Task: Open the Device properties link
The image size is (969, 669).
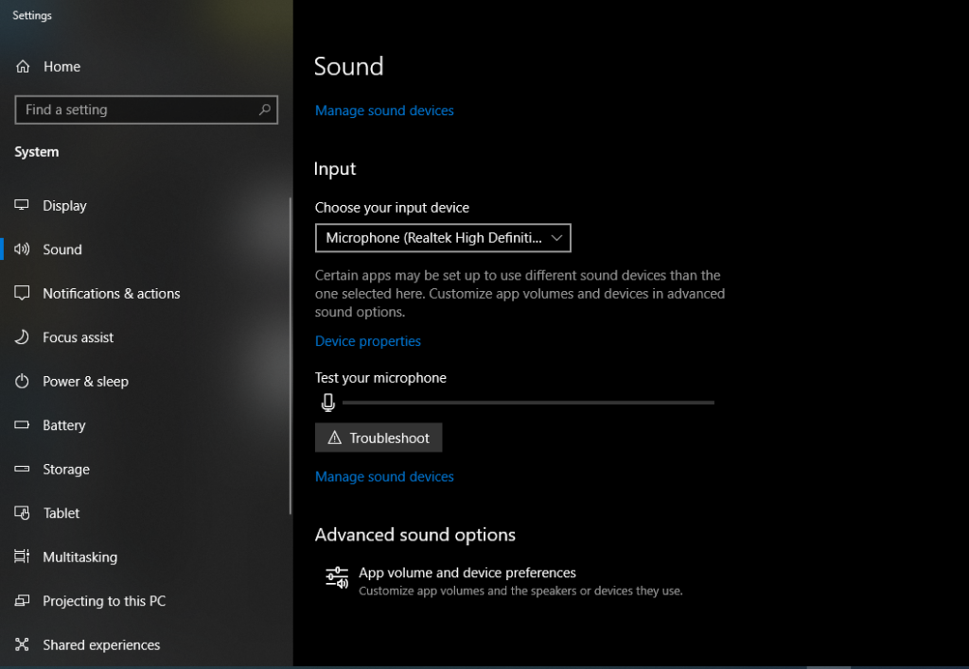Action: [x=368, y=341]
